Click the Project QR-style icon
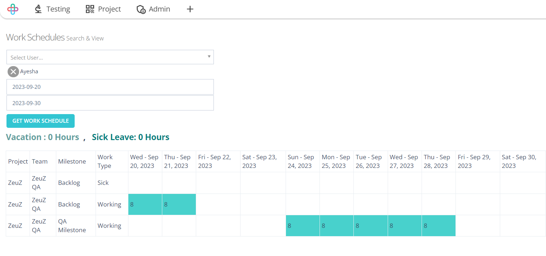The image size is (546, 256). [x=90, y=9]
